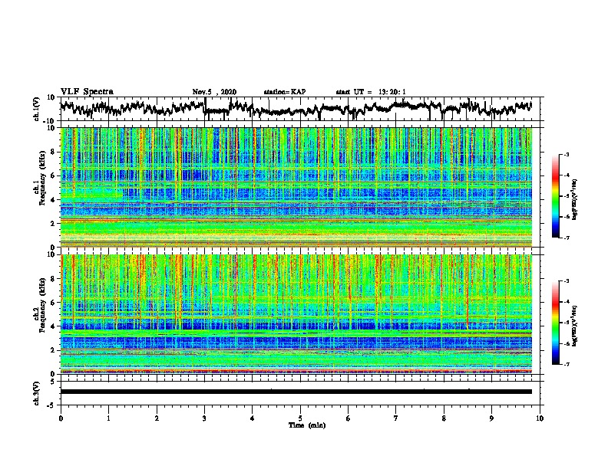Click the "3" tick on the time axis
608x469 pixels.
(x=204, y=418)
